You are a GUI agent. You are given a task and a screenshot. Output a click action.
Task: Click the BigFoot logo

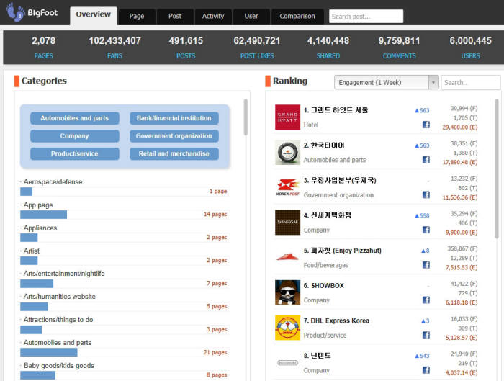[x=32, y=12]
